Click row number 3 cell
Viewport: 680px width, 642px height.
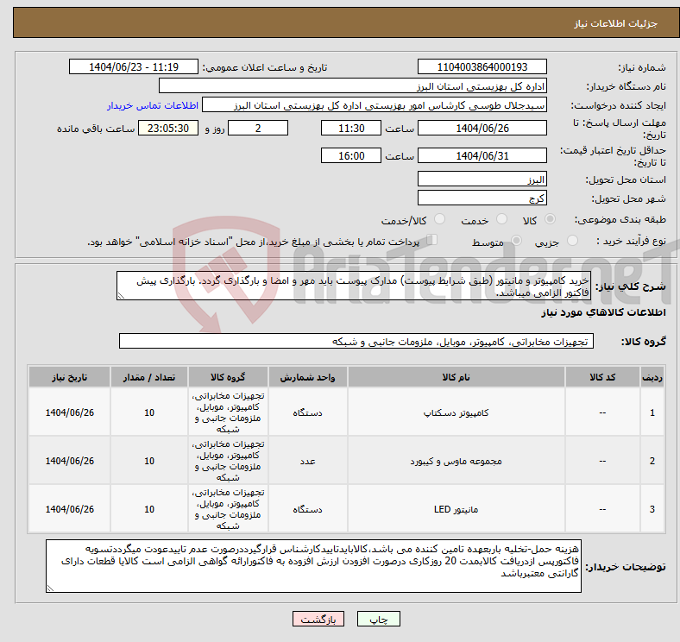tap(652, 509)
